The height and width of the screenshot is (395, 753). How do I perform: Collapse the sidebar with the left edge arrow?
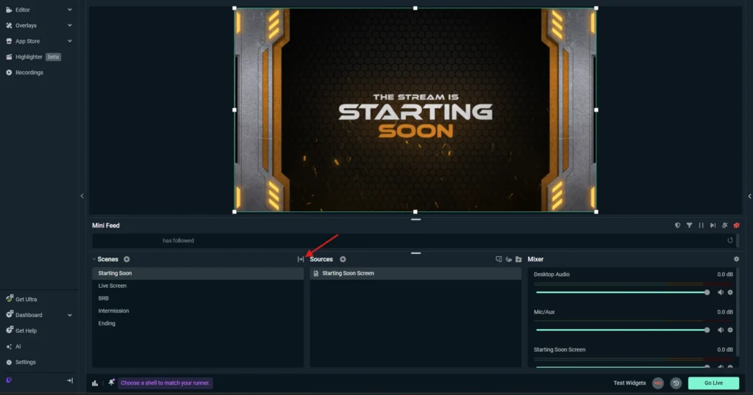coord(82,195)
